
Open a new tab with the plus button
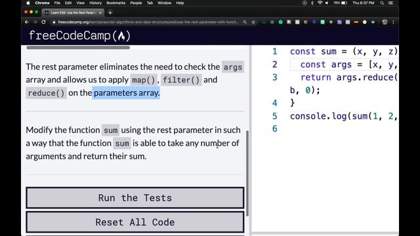[x=110, y=12]
